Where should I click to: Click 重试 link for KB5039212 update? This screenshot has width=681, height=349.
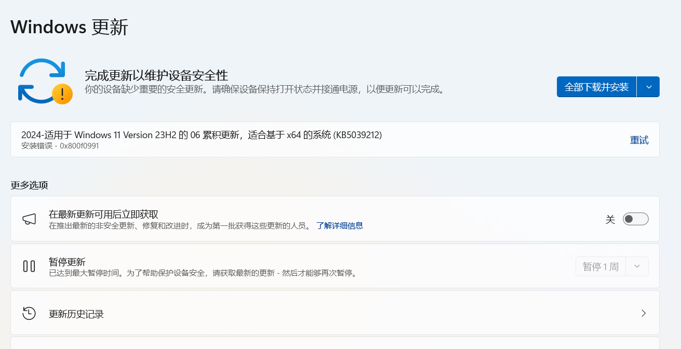pos(639,140)
